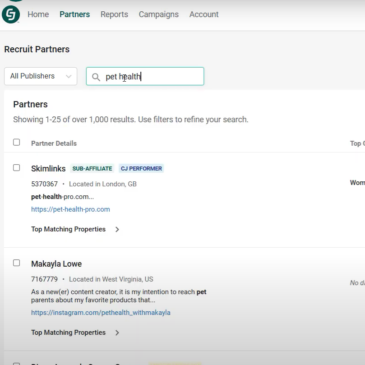Click the SUB-AFFILIATE badge on Skimlinks
The height and width of the screenshot is (365, 365).
point(92,169)
